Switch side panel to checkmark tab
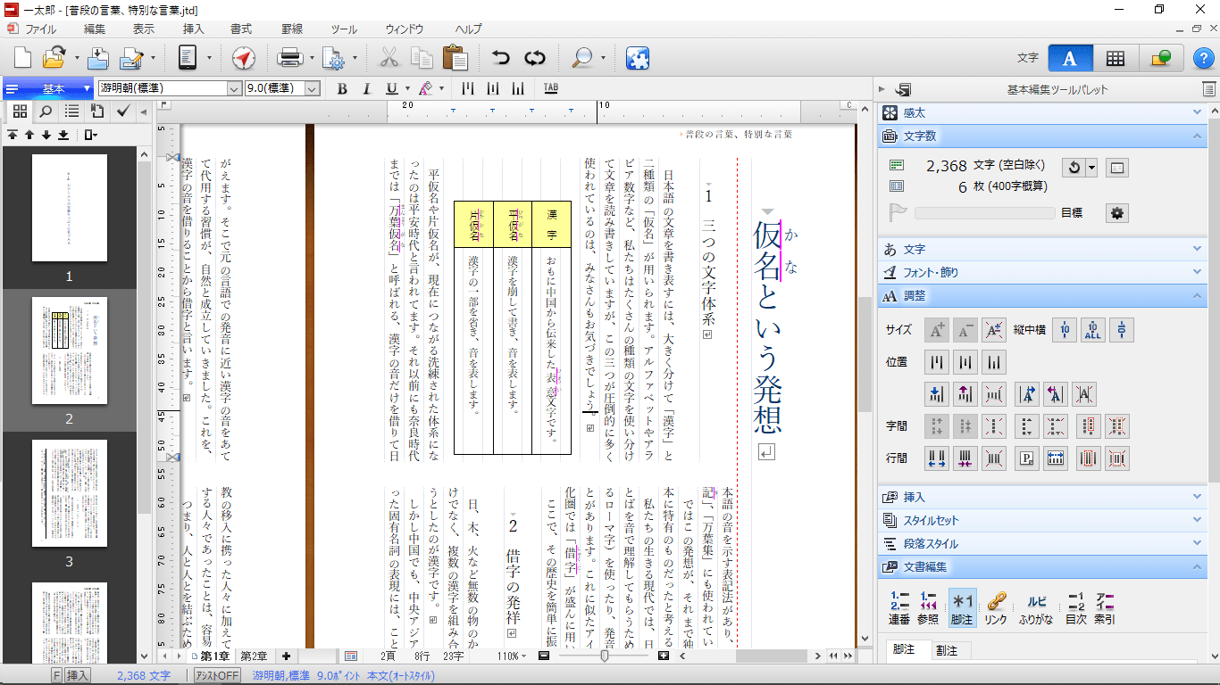Image resolution: width=1220 pixels, height=685 pixels. coord(123,111)
